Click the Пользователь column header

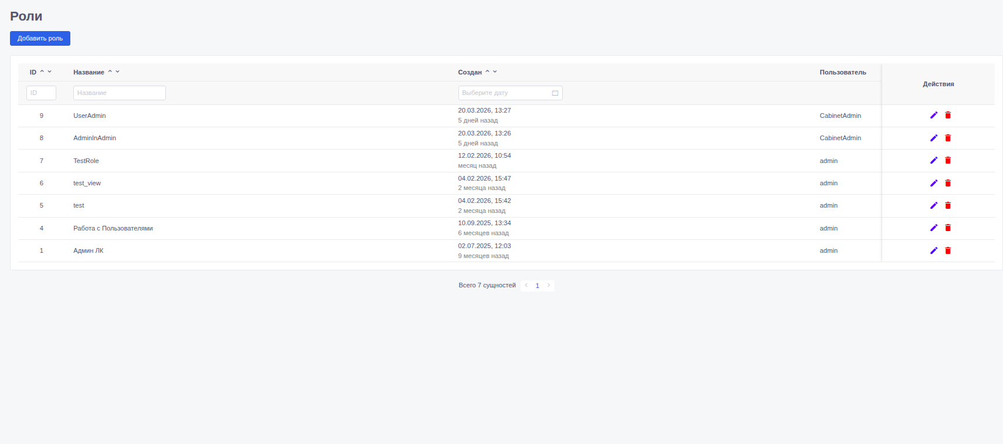click(x=843, y=72)
